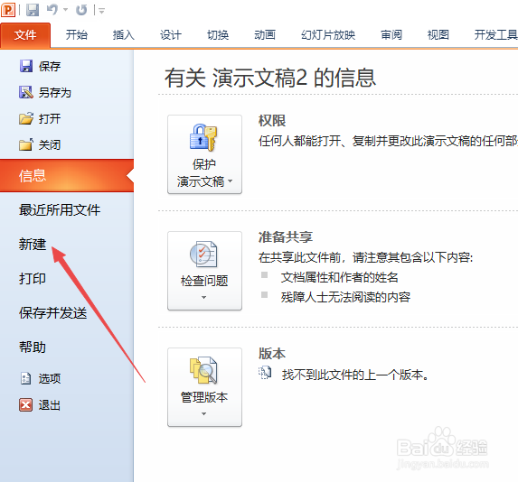Click the Save icon in quick access toolbar
Image resolution: width=518 pixels, height=482 pixels.
(x=33, y=10)
